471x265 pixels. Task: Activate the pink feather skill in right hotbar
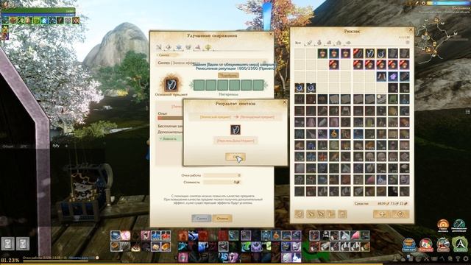tap(355, 236)
